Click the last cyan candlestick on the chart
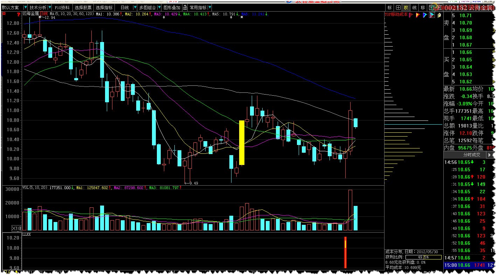Screen dimensions: 499x277 (x=356, y=123)
